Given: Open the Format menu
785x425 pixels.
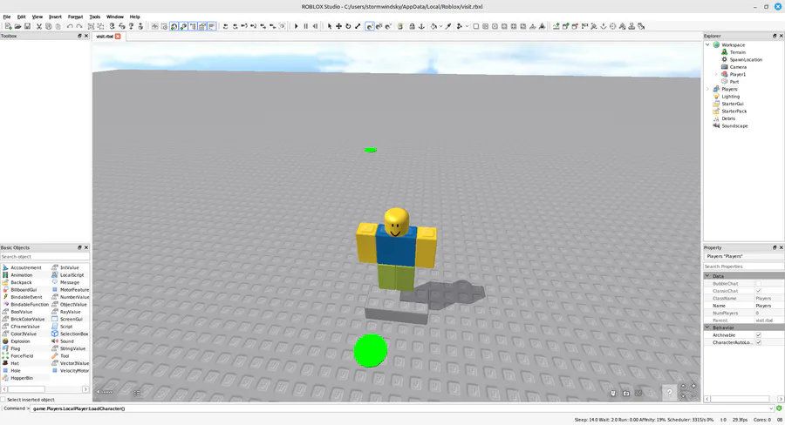Looking at the screenshot, I should click(75, 17).
